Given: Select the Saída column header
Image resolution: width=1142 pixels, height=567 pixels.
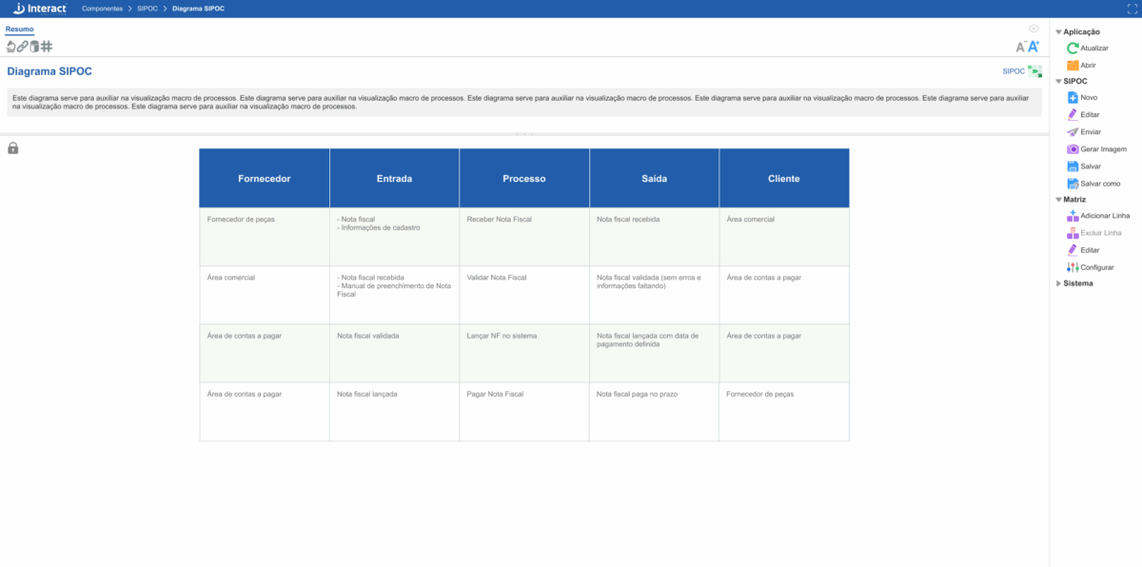Looking at the screenshot, I should pos(654,178).
